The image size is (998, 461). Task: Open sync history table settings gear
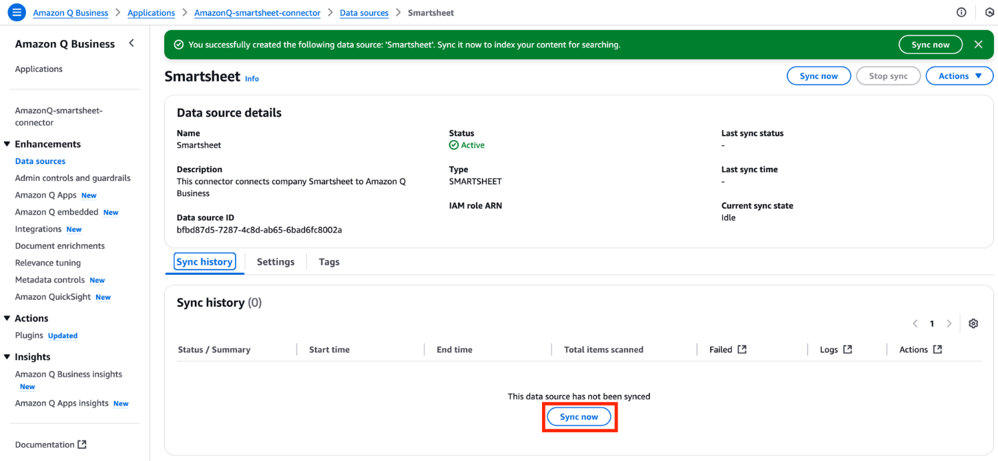(x=973, y=324)
